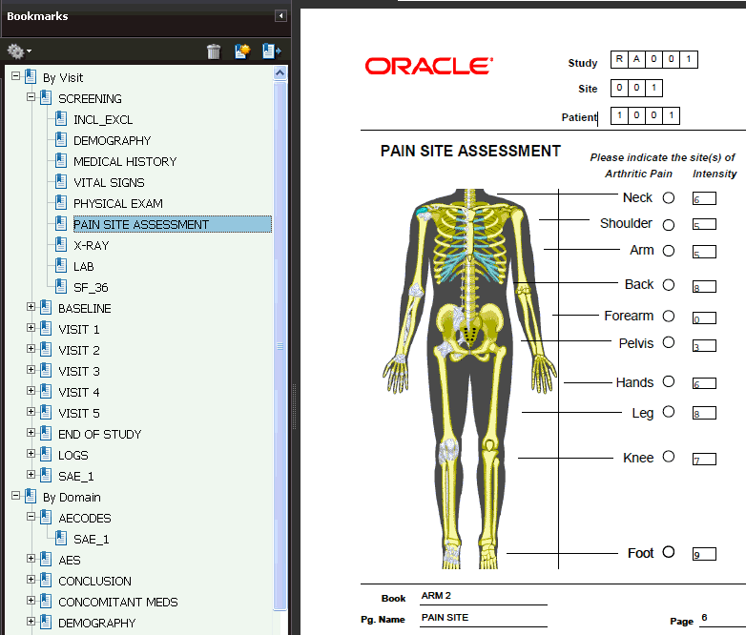Image resolution: width=746 pixels, height=635 pixels.
Task: Select the Knee pain radio button
Action: [669, 457]
